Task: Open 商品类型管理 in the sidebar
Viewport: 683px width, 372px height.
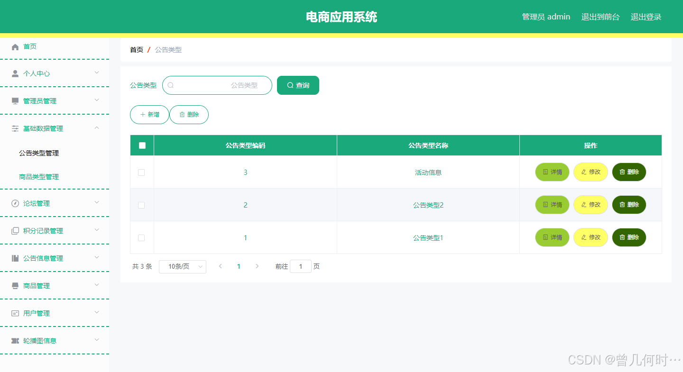Action: (x=38, y=176)
